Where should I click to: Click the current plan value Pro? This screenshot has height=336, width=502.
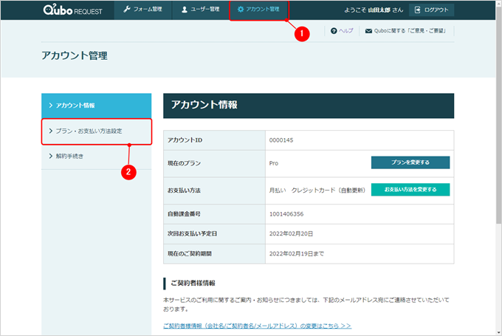(274, 163)
